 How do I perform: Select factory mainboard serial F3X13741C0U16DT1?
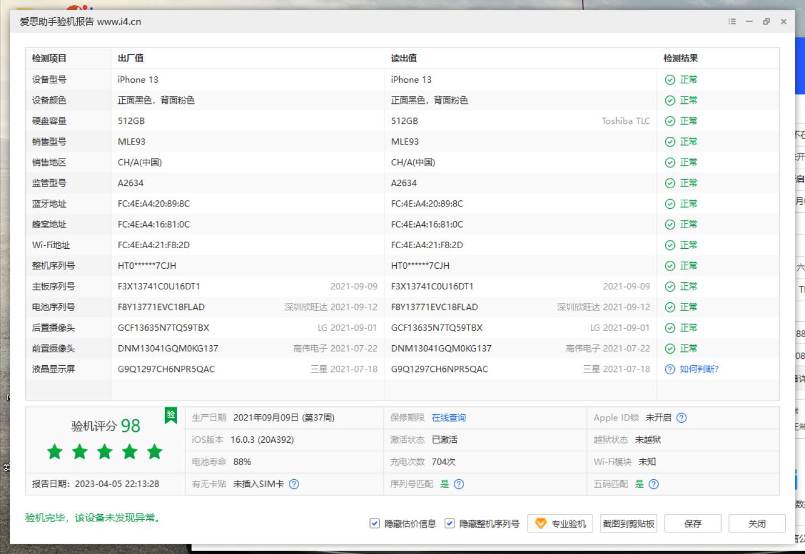[x=159, y=286]
